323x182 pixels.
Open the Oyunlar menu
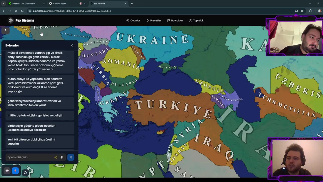click(133, 20)
